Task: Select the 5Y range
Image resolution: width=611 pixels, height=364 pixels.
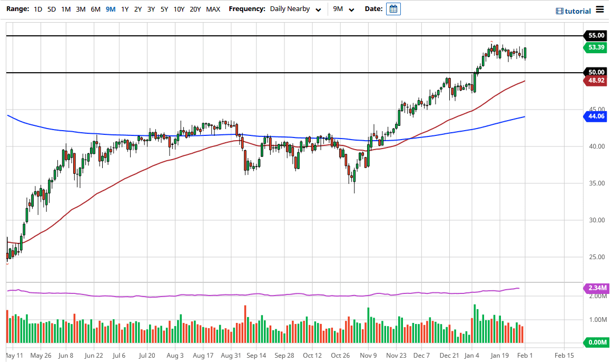Action: pos(163,9)
